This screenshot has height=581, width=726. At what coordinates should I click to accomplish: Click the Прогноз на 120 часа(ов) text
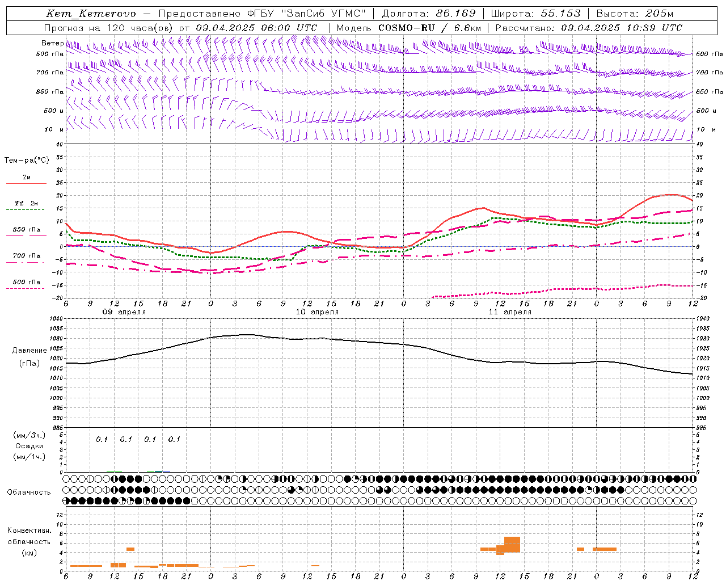[109, 28]
